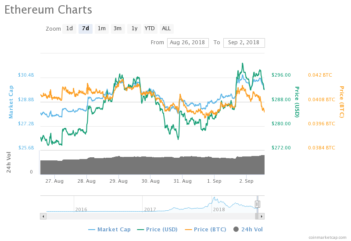This screenshot has height=241, width=351.
Task: Click the 2017 label in navigator
Action: [150, 209]
